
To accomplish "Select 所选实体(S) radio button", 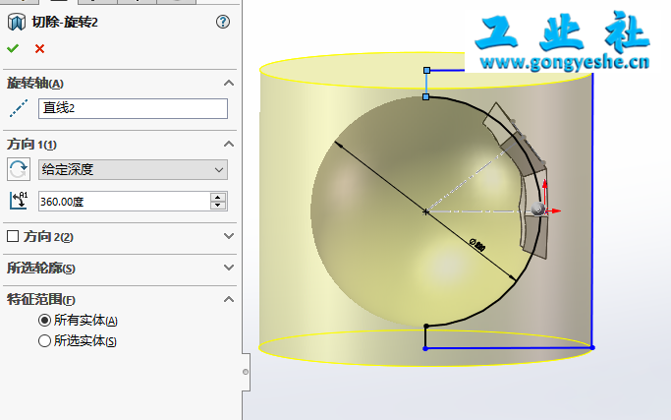I will pos(44,341).
